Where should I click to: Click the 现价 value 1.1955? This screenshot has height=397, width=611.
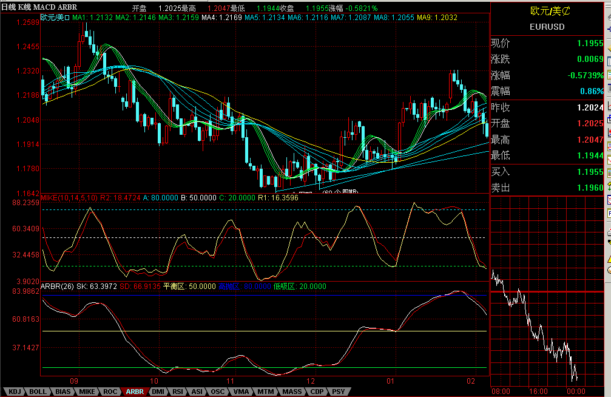(x=590, y=43)
